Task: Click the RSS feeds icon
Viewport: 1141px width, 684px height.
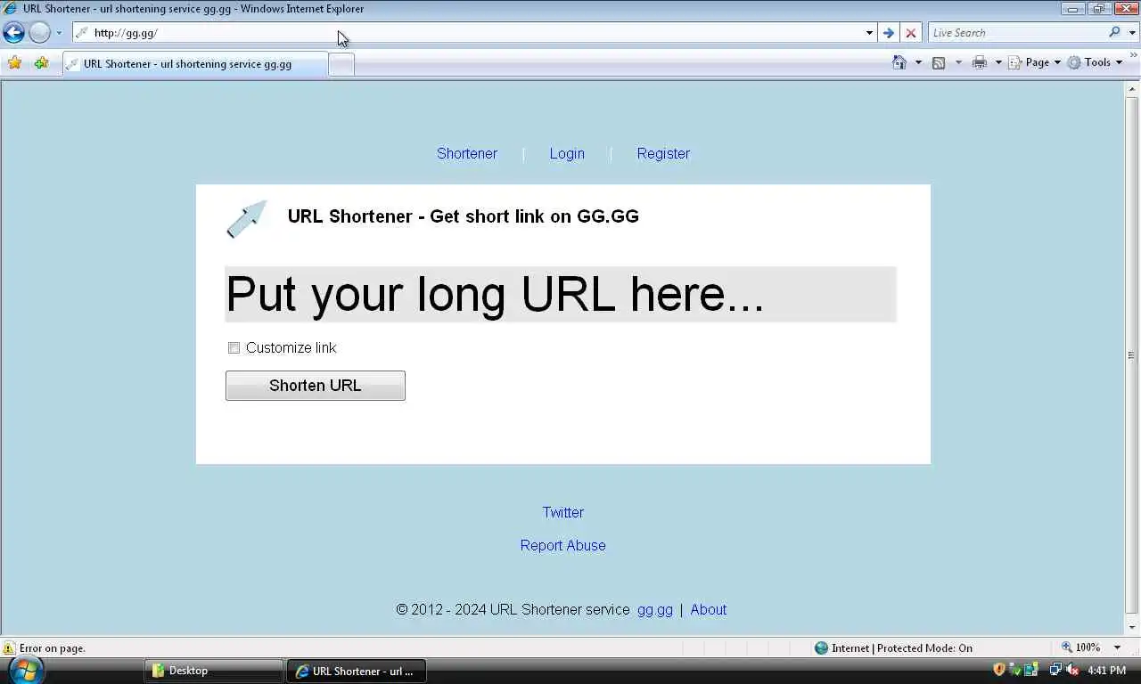Action: (x=939, y=62)
